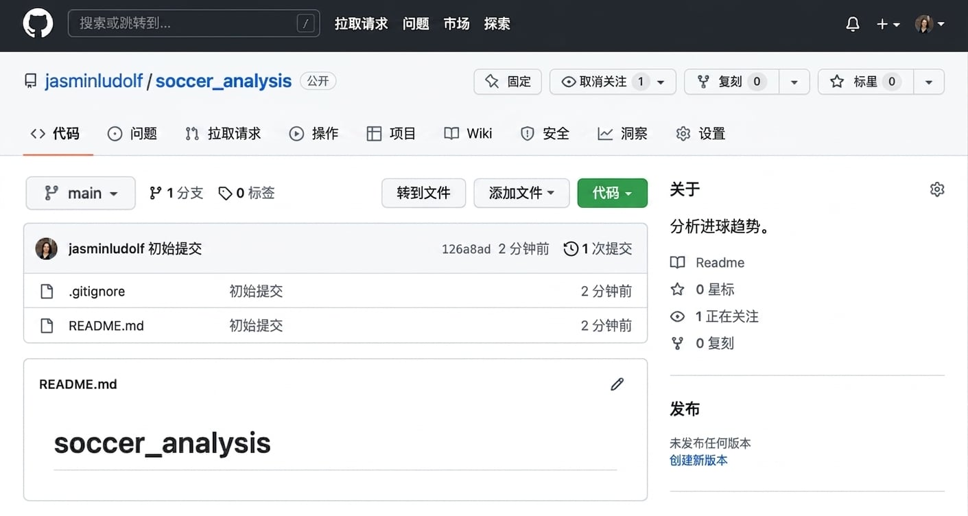
Task: Open the Readme link in sidebar
Action: click(707, 263)
